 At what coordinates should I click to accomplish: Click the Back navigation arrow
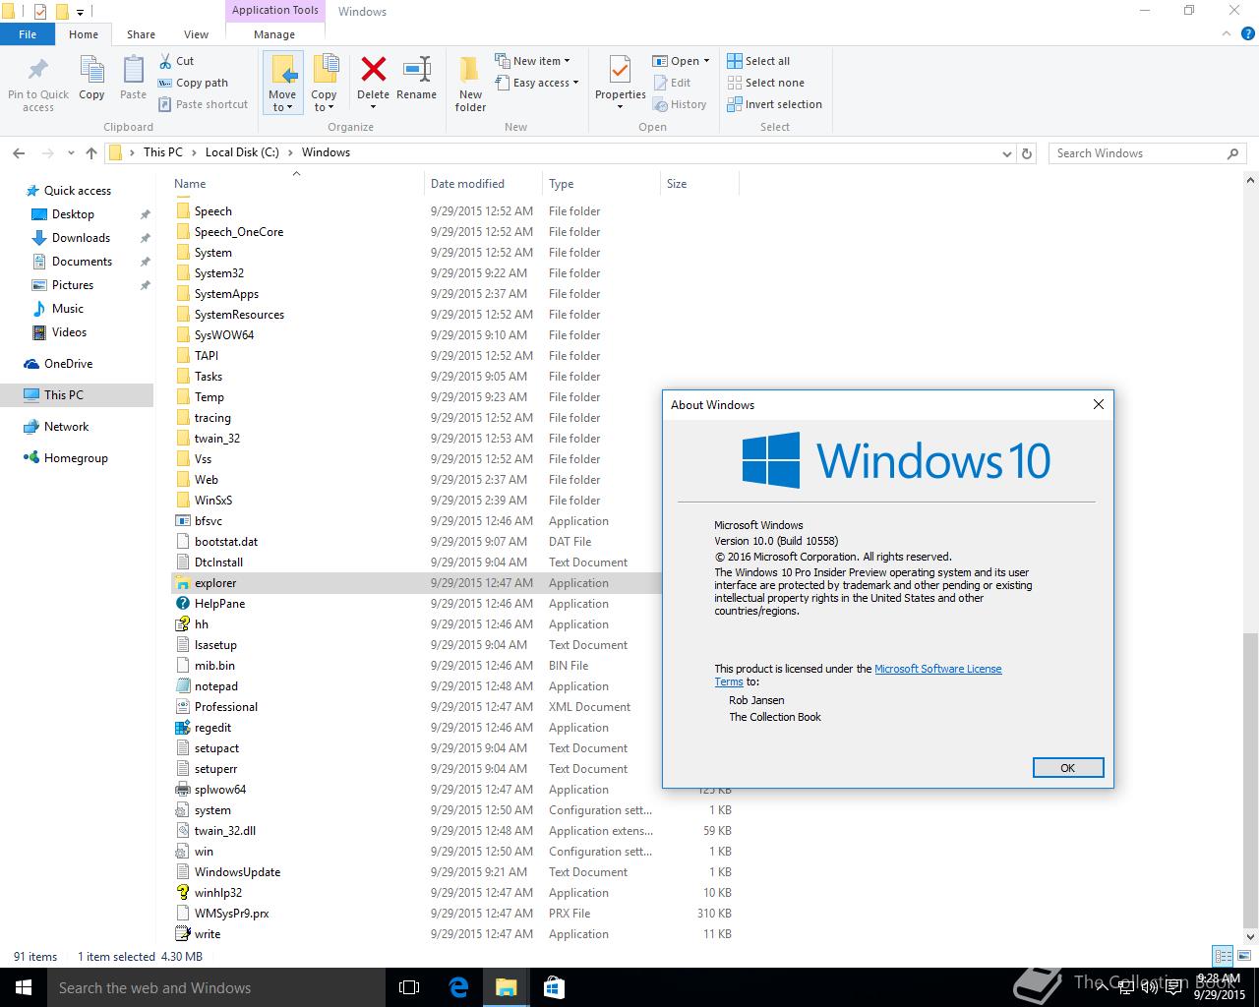[x=19, y=153]
